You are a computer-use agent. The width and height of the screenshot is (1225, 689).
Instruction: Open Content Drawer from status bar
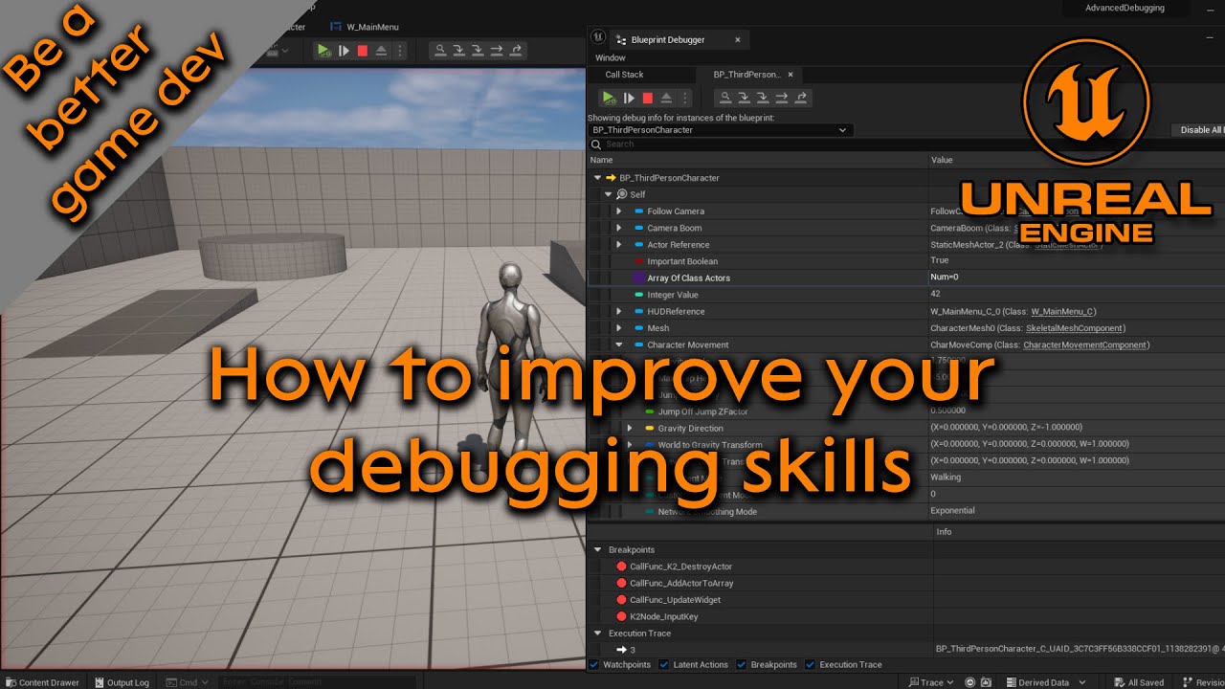(x=42, y=682)
